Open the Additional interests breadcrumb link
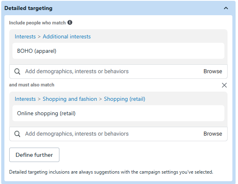 coord(67,37)
